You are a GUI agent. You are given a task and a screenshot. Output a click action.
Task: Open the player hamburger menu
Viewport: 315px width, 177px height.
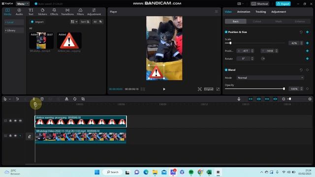coord(216,12)
